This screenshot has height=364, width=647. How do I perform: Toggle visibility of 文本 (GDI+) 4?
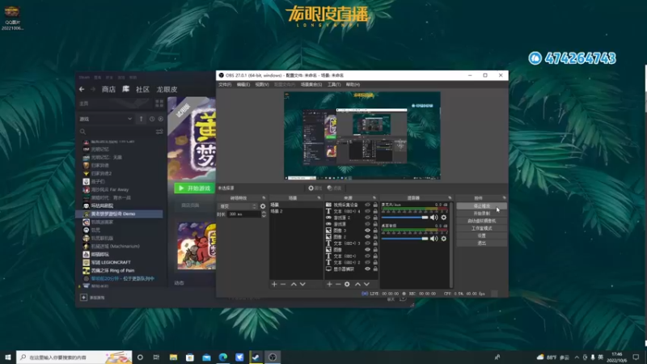pos(367,211)
